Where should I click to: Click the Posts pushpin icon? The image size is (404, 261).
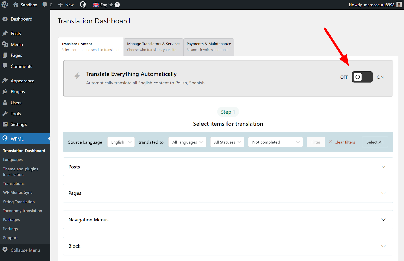(x=5, y=33)
